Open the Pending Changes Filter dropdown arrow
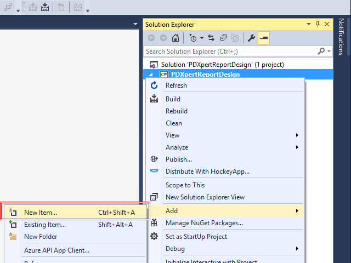This screenshot has width=351, height=263. 202,38
